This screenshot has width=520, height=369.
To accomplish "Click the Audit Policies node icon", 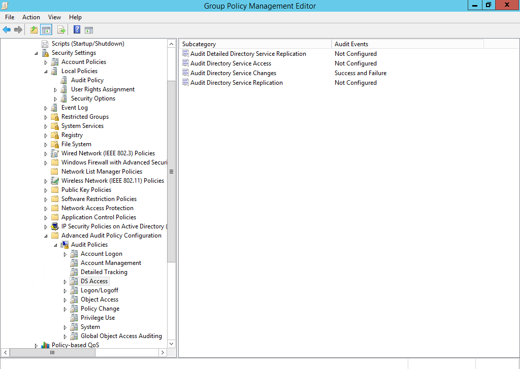I will coord(64,245).
